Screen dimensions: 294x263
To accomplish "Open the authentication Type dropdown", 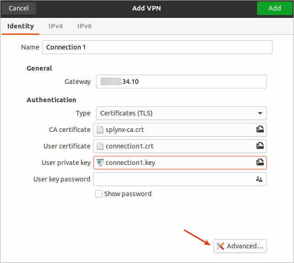I will (x=182, y=113).
